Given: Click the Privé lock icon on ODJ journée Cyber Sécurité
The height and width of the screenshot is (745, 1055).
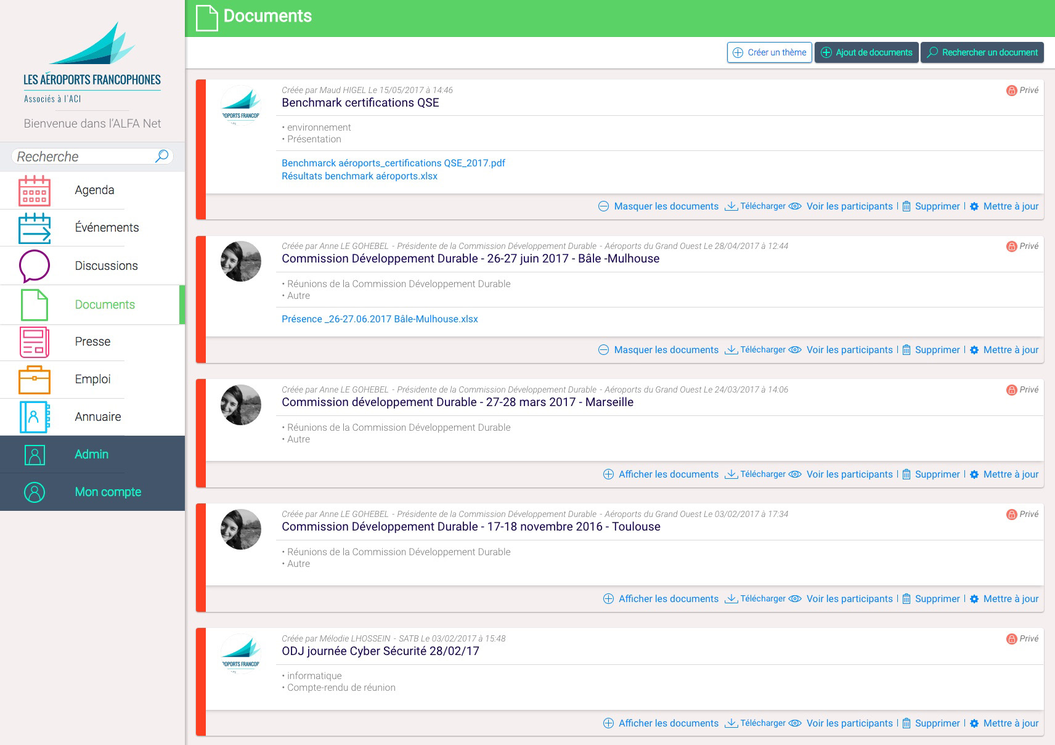Looking at the screenshot, I should pyautogui.click(x=1011, y=639).
